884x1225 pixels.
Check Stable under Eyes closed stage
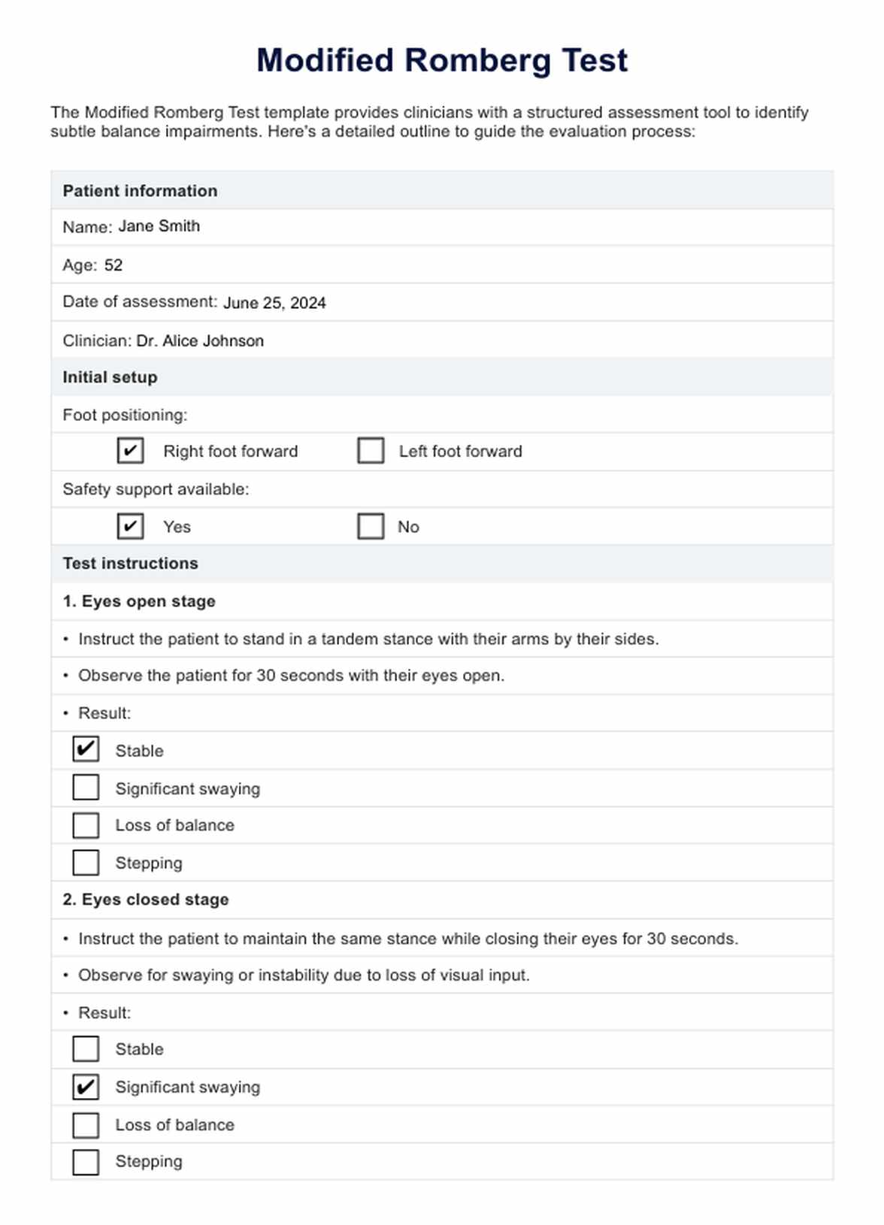pos(86,1048)
